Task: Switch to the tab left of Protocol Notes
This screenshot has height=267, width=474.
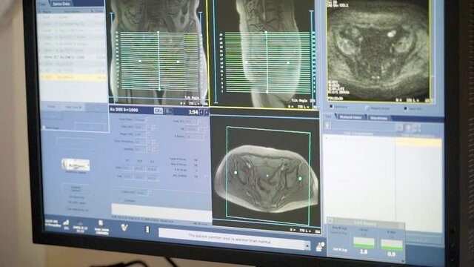Action: pos(329,116)
